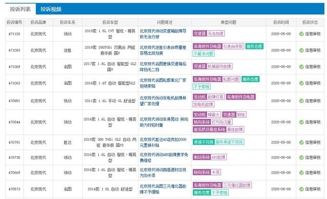The height and width of the screenshot is (199, 327).
Task: Open complaint link 北京现代领动变速箱故障导致无法行驶
Action: click(163, 34)
